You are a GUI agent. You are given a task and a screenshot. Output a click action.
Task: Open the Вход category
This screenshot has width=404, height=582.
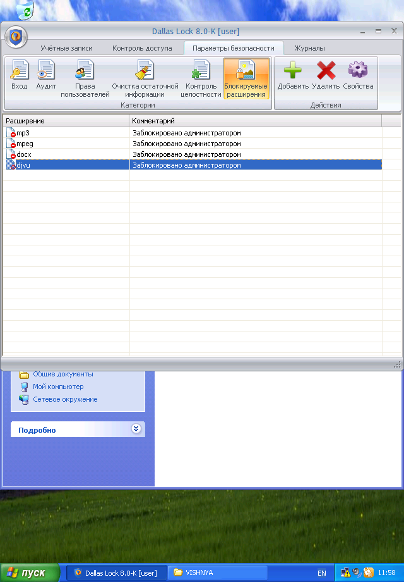(x=20, y=75)
